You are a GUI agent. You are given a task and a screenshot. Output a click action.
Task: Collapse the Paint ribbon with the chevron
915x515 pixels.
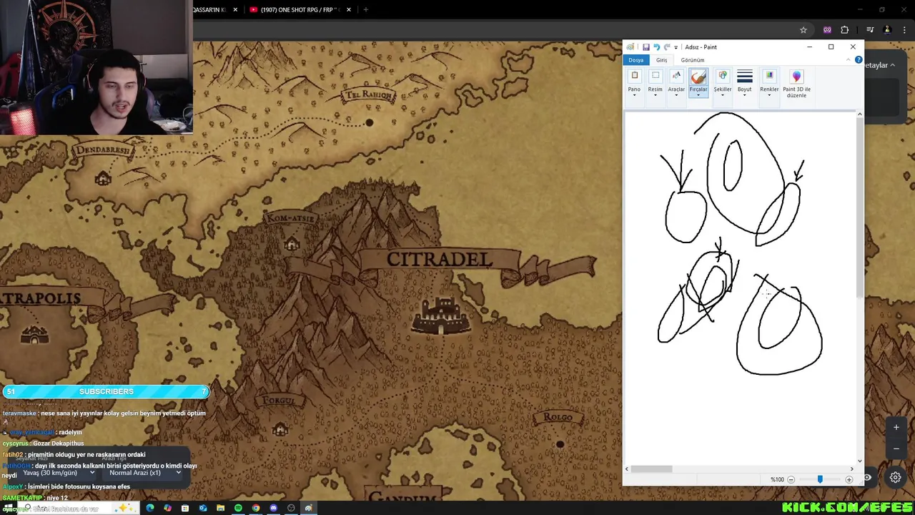click(848, 60)
